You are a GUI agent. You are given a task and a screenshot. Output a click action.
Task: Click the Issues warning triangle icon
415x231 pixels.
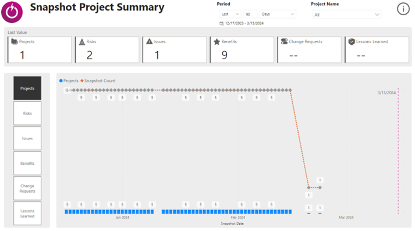pos(149,41)
